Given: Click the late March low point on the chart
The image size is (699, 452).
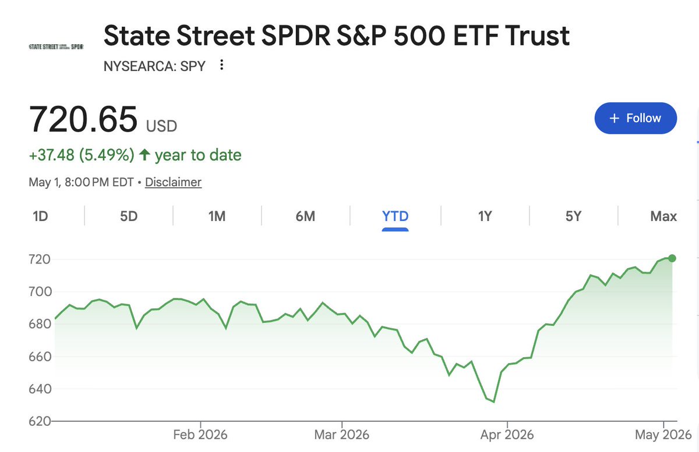Looking at the screenshot, I should 494,401.
